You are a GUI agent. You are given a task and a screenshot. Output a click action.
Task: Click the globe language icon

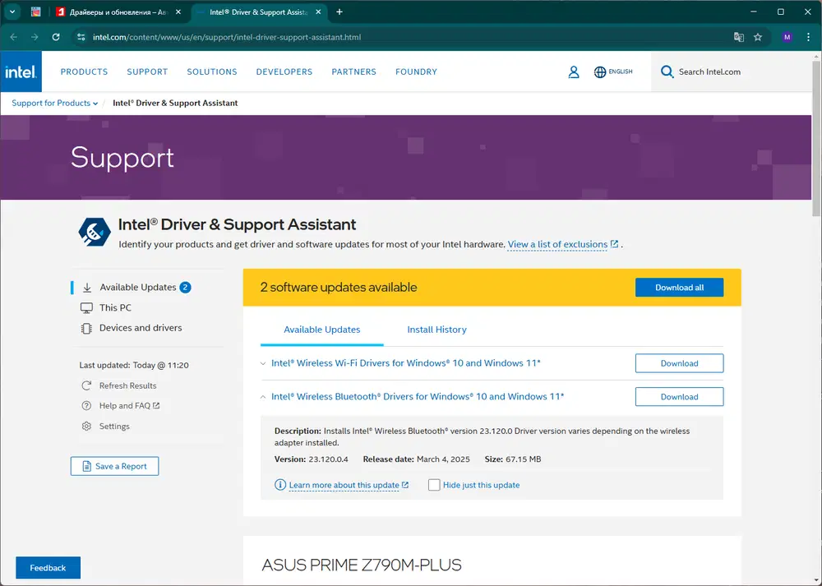(x=600, y=72)
